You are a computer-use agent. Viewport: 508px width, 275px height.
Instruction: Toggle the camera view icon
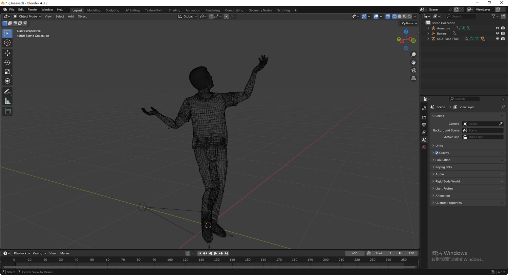click(414, 70)
